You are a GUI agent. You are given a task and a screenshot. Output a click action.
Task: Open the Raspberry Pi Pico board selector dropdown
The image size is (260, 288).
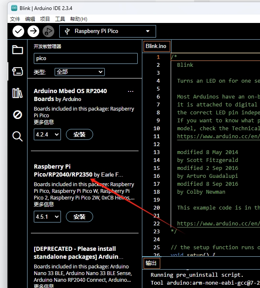click(x=108, y=31)
